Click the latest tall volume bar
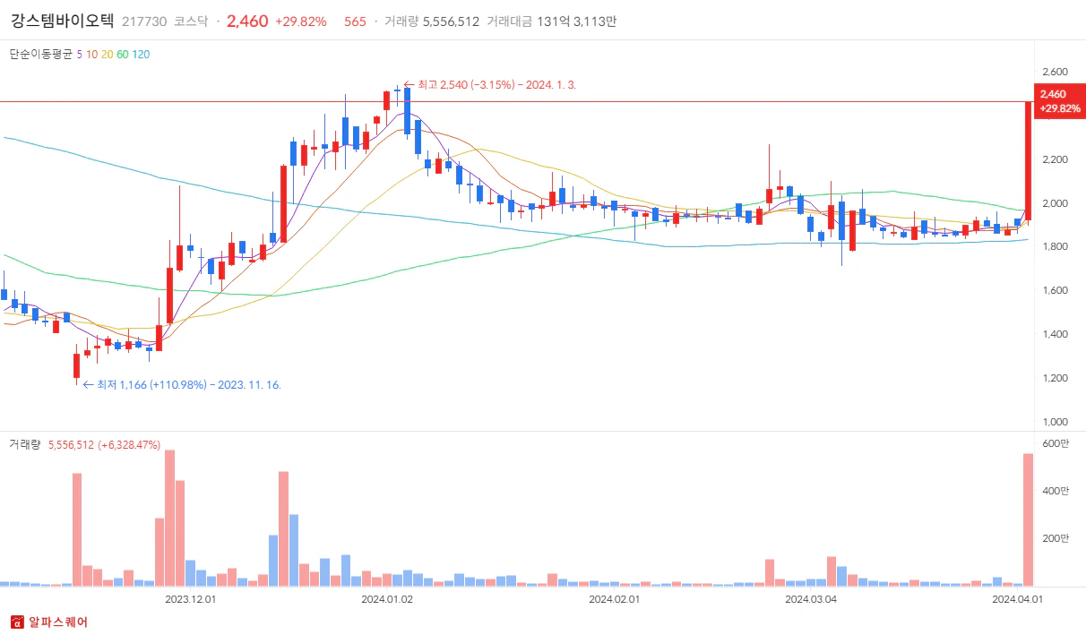The width and height of the screenshot is (1086, 635). click(1028, 519)
